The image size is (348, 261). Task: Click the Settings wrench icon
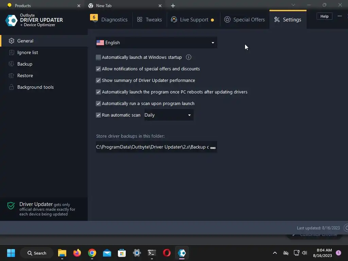pyautogui.click(x=277, y=19)
